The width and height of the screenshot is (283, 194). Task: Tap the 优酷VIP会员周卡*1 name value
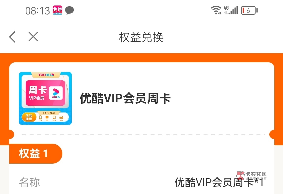click(x=219, y=182)
